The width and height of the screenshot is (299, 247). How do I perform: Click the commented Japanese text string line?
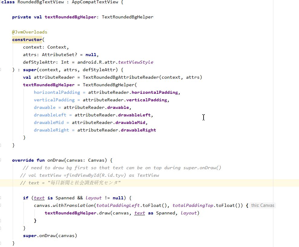coord(70,183)
